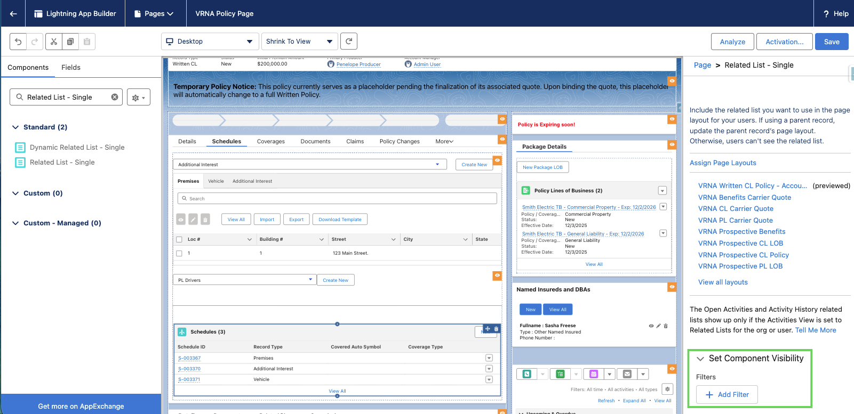Click the Admin User avatar icon
Screen dimensions: 854x414
[408, 64]
